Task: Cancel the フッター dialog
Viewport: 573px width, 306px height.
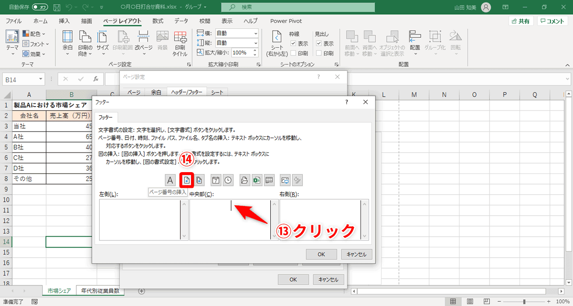Action: tap(356, 254)
